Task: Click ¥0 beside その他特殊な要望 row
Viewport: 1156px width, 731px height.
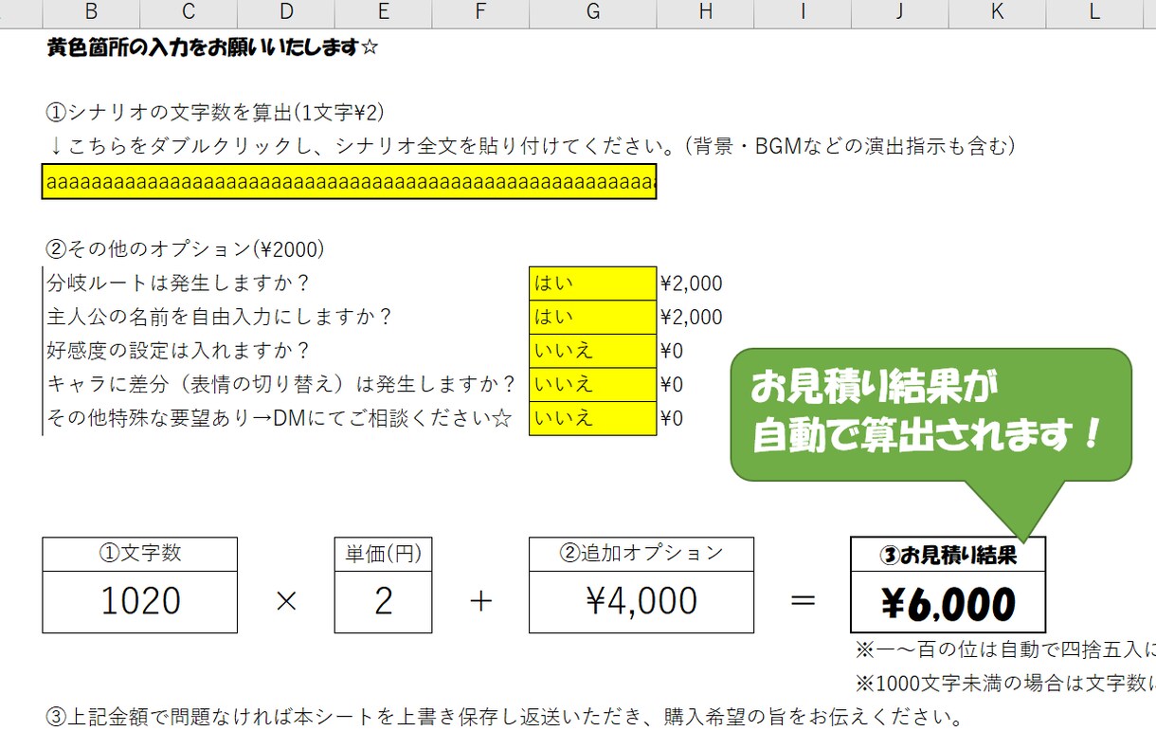Action: (671, 418)
